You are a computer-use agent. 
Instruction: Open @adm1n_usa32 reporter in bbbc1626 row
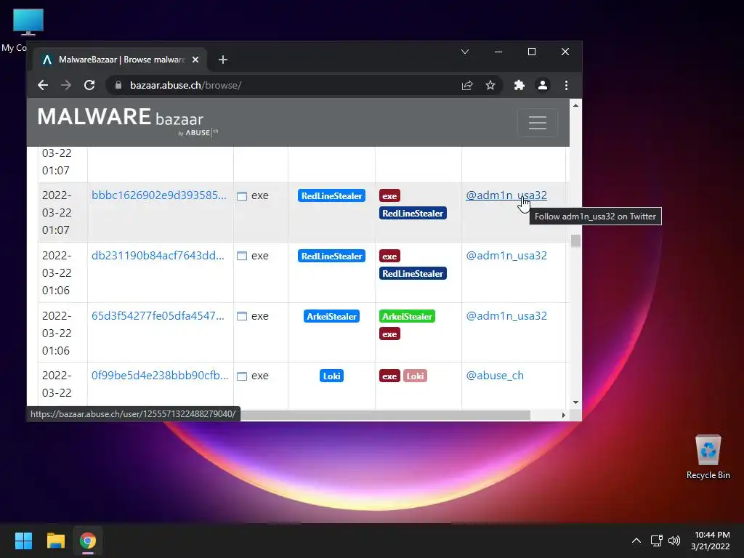tap(506, 195)
